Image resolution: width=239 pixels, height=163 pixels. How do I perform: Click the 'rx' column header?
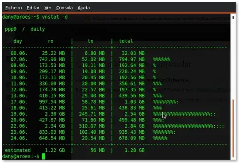[50, 41]
